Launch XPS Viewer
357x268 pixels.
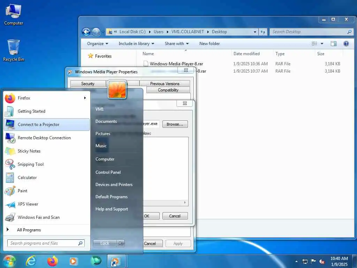click(47, 204)
